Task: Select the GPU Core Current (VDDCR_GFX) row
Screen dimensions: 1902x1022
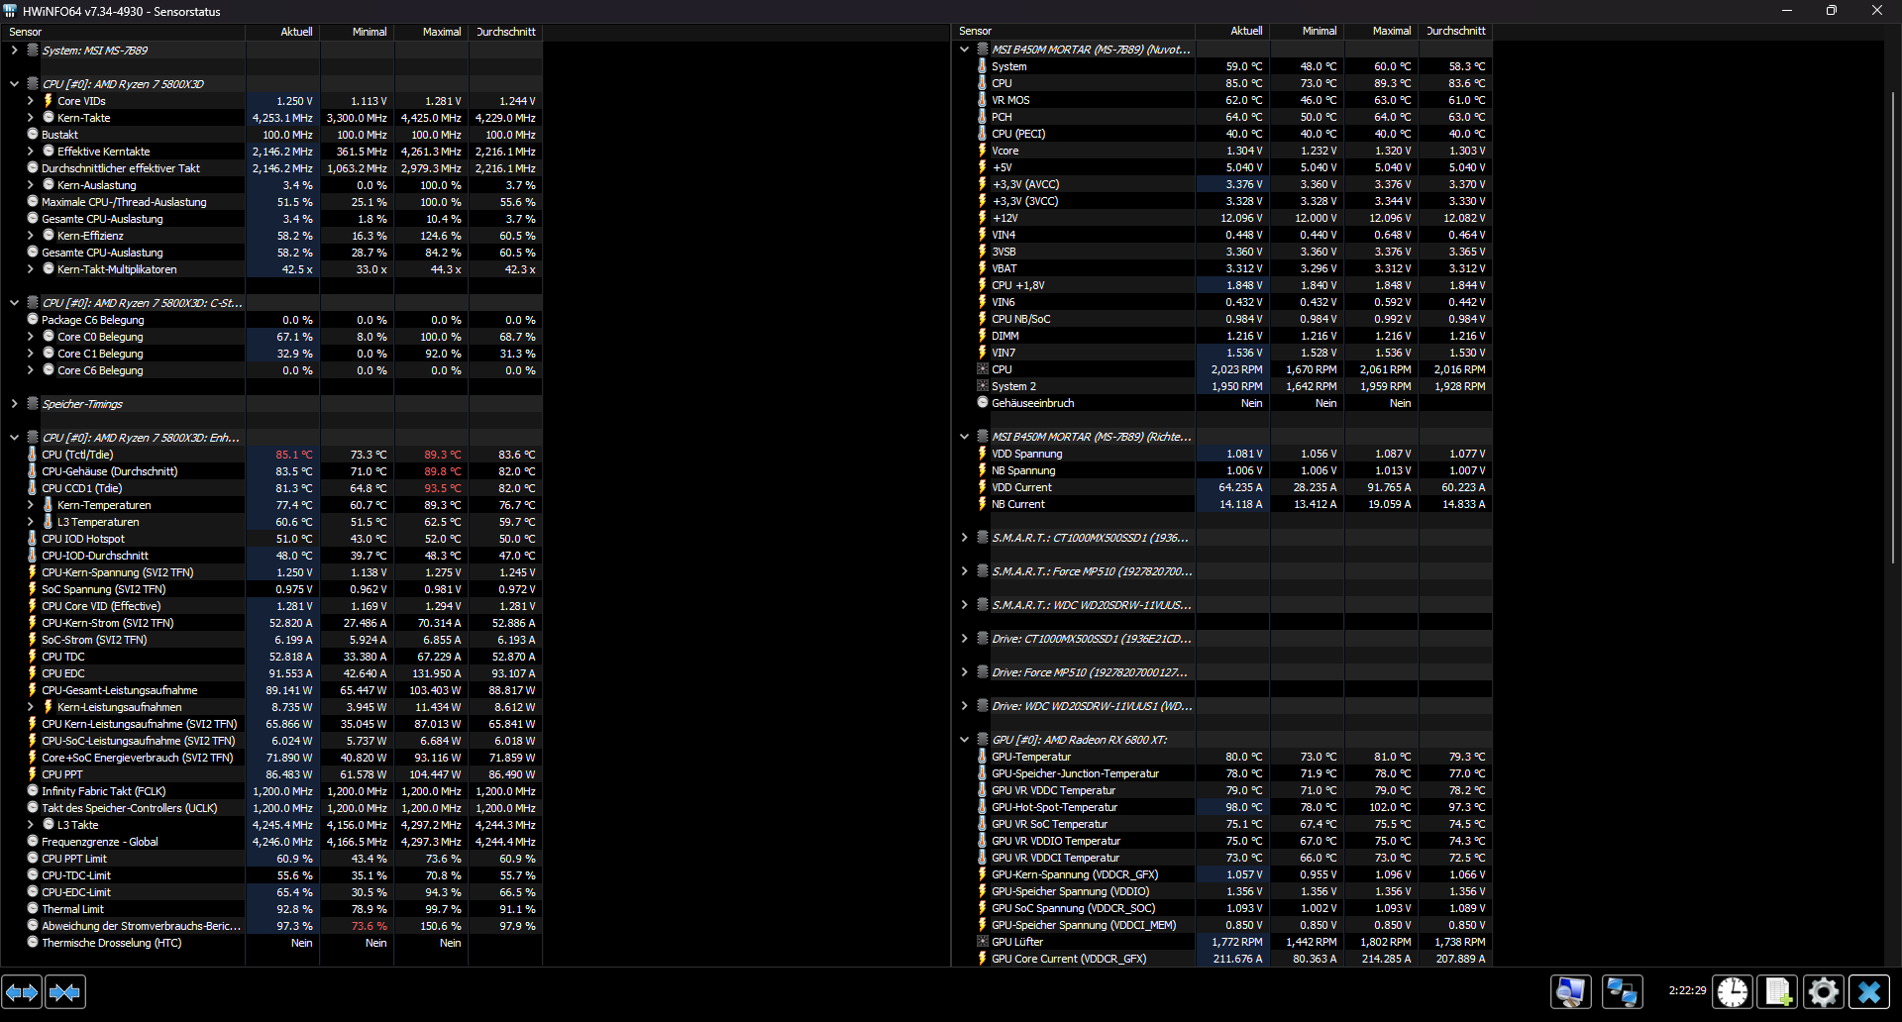Action: pos(1222,959)
